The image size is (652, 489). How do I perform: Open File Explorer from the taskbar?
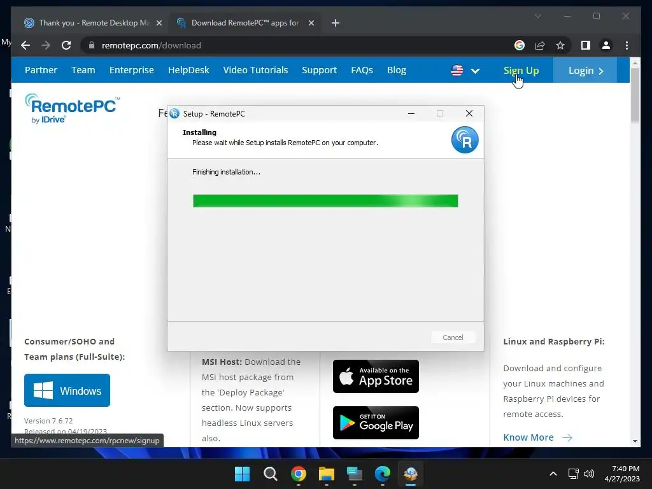(x=327, y=474)
